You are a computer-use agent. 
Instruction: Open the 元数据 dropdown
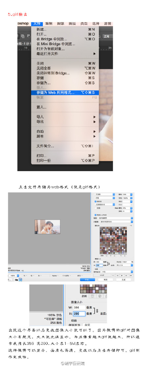pyautogui.click(x=116, y=222)
